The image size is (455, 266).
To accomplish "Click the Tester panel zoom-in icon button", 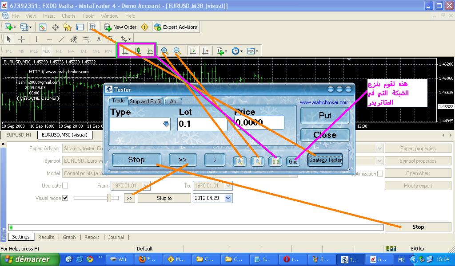I will (239, 161).
